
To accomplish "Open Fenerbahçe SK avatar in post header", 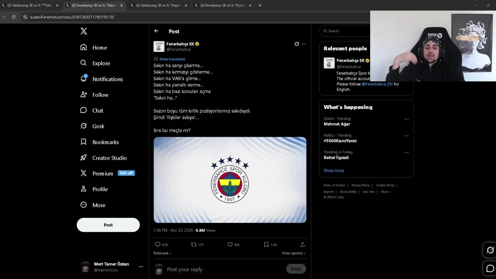I will [159, 46].
